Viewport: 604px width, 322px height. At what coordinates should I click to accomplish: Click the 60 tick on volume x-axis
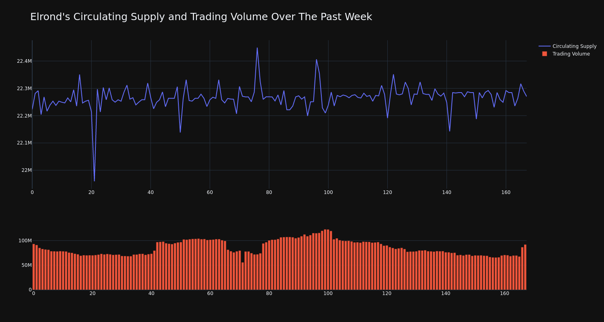point(210,293)
